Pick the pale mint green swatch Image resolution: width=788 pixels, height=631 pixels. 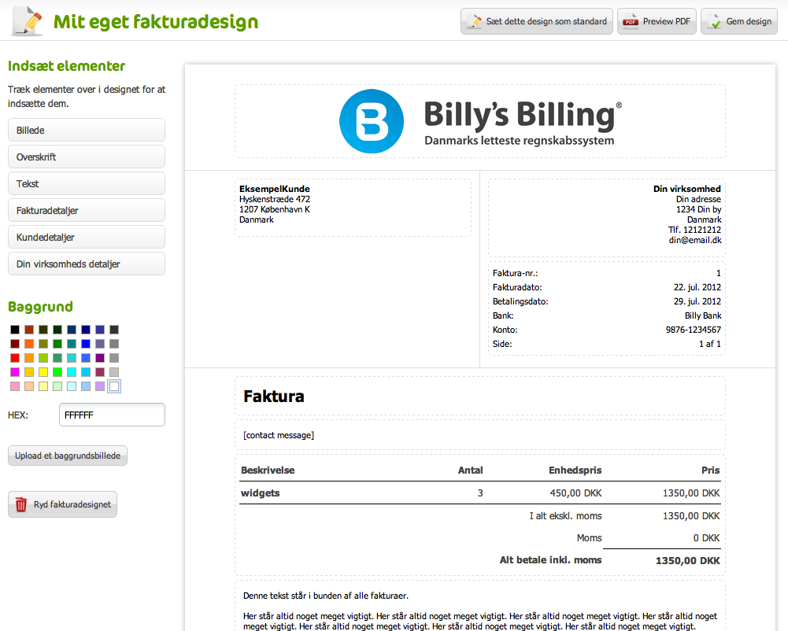(57, 386)
